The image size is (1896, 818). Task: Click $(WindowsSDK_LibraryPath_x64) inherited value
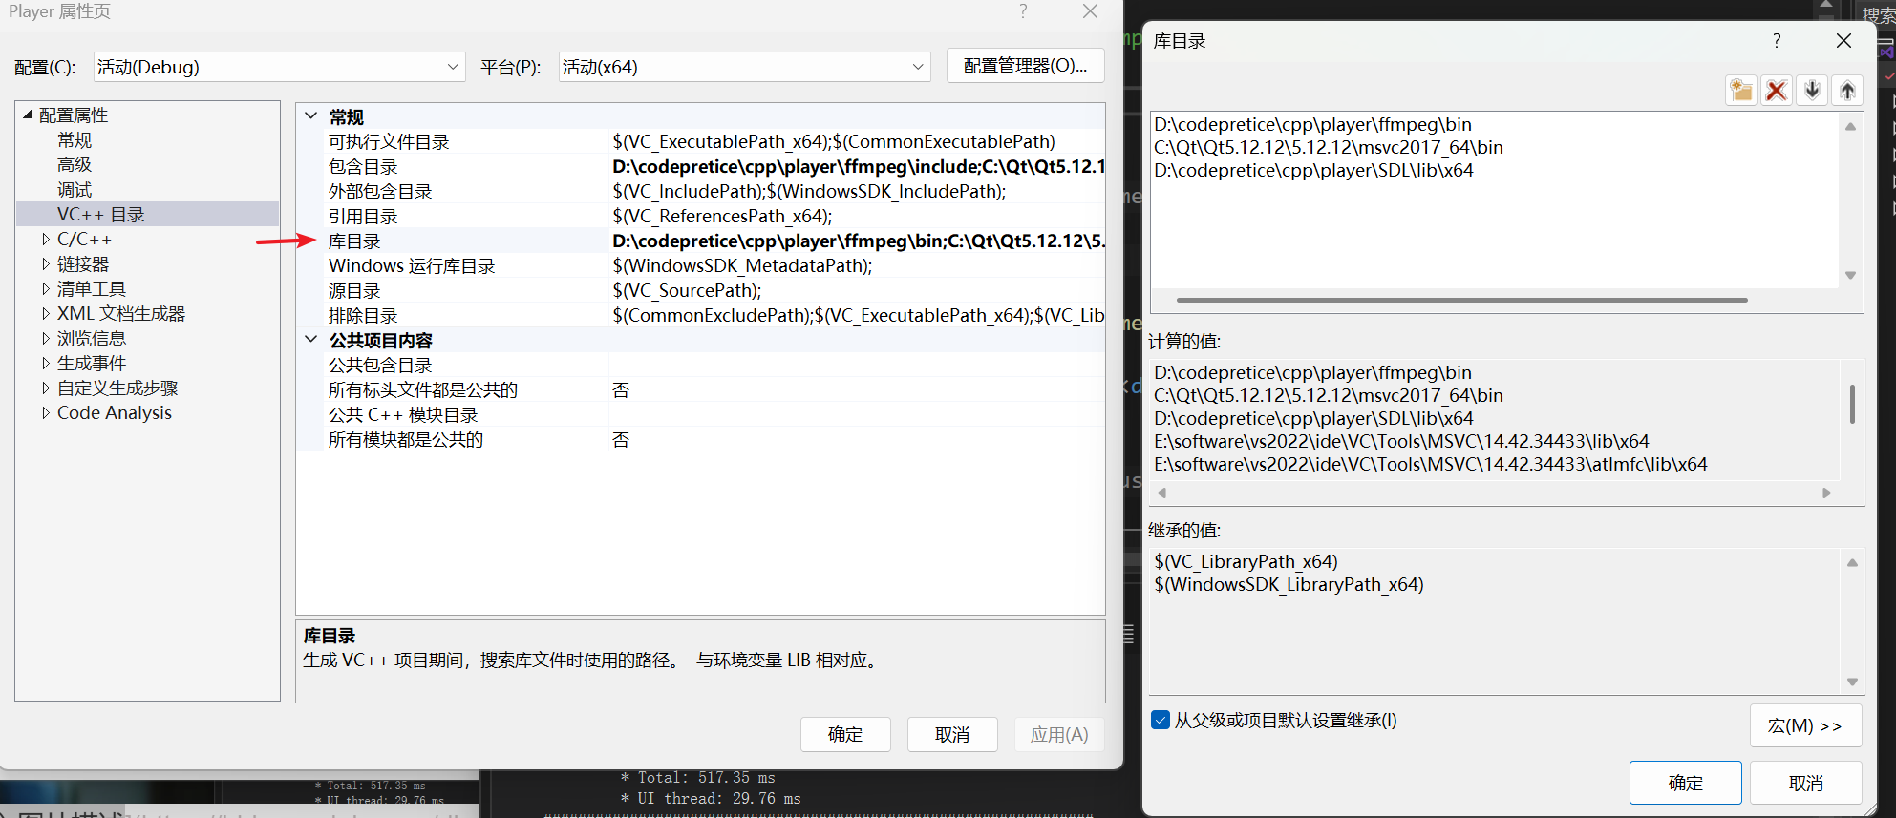[x=1289, y=584]
